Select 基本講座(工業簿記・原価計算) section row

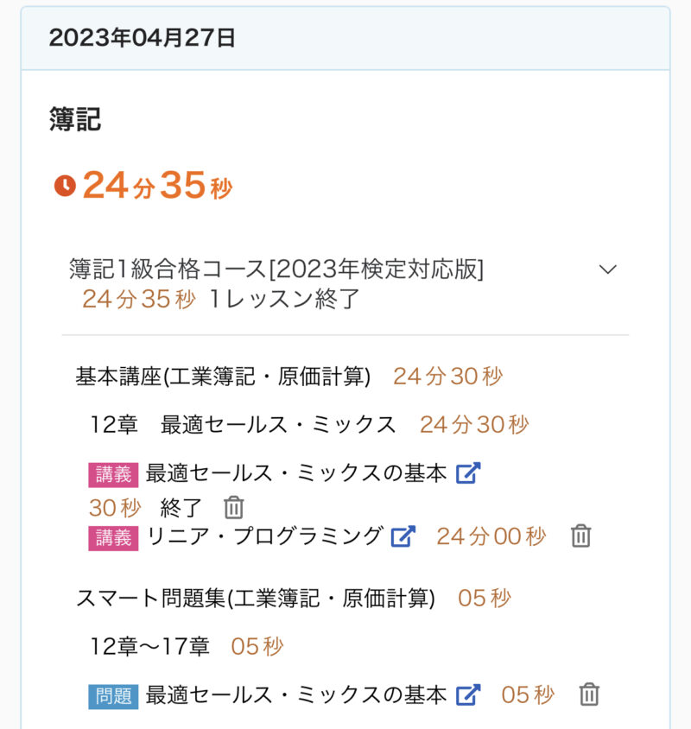coord(223,377)
